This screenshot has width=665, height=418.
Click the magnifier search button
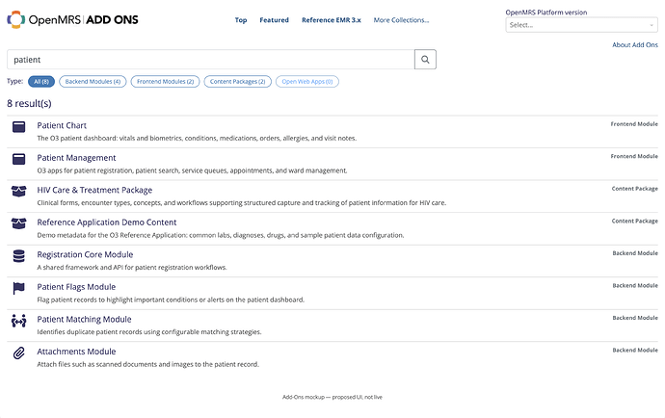pos(425,60)
